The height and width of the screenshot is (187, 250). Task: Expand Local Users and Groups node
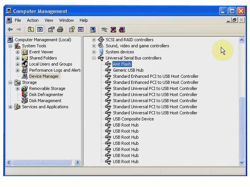[x=17, y=64]
